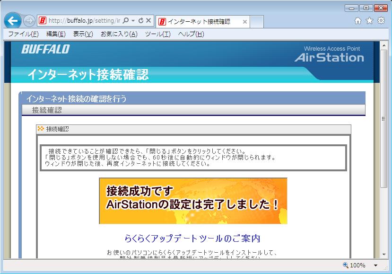This screenshot has width=392, height=274.
Task: Open Favorites with the star icon
Action: click(369, 21)
